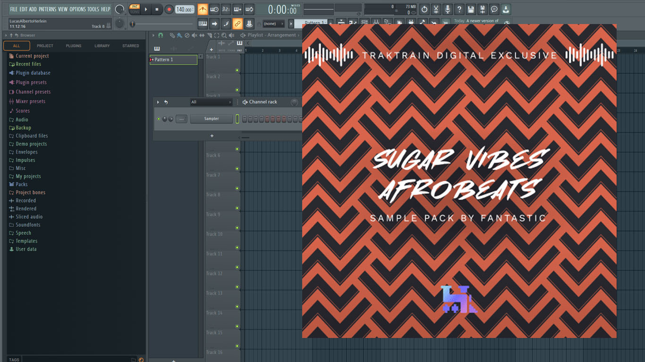
Task: Toggle first step of Sampler sequencer
Action: 245,119
